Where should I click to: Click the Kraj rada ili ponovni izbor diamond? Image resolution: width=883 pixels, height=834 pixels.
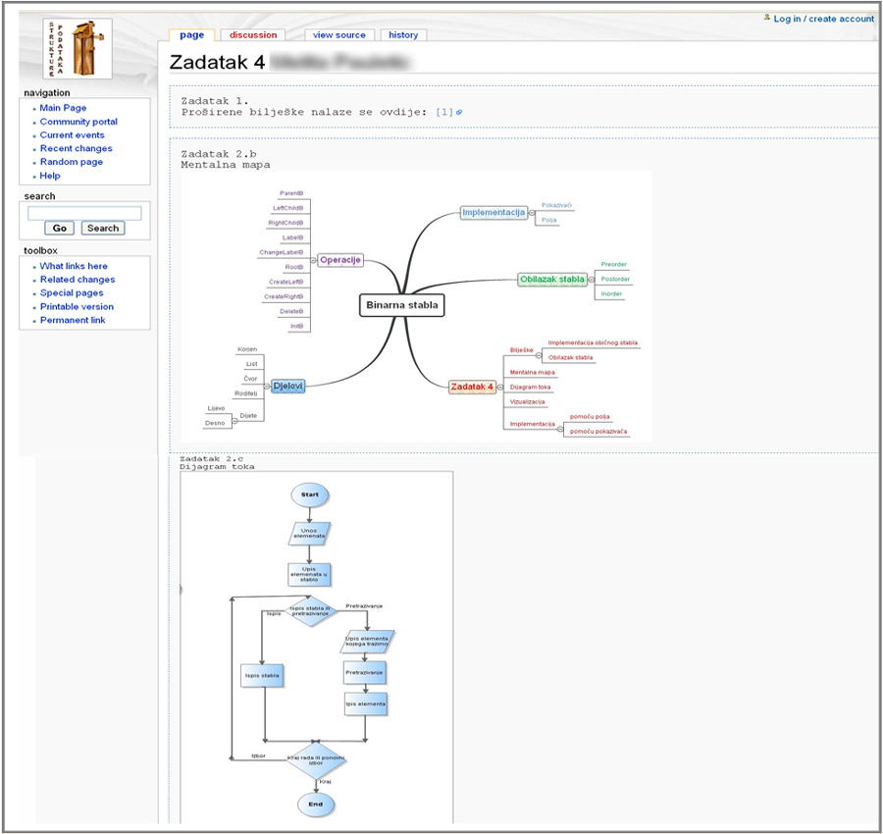pyautogui.click(x=316, y=760)
